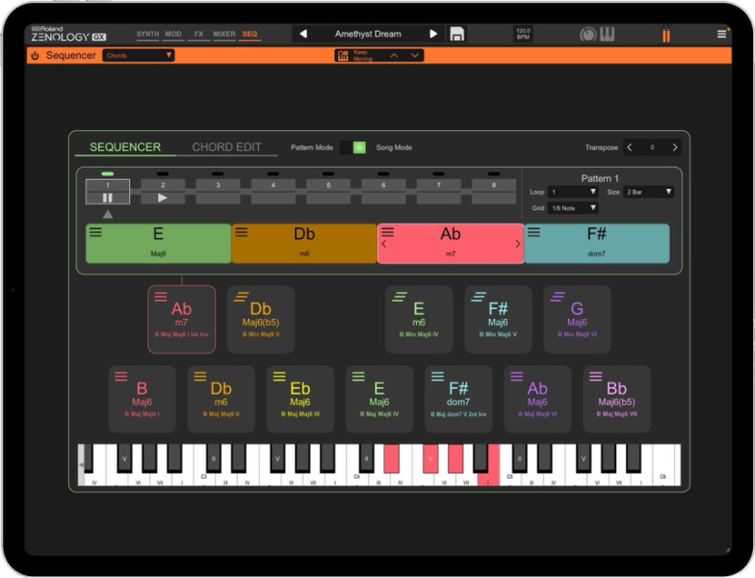755x578 pixels.
Task: Click the playhead triangle under slot 1
Action: [x=108, y=214]
